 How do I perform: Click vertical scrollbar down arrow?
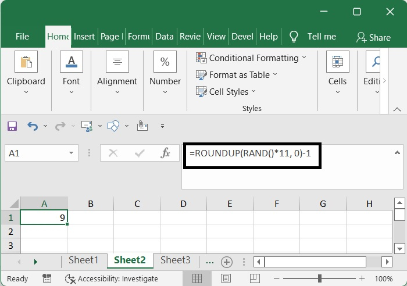click(399, 249)
